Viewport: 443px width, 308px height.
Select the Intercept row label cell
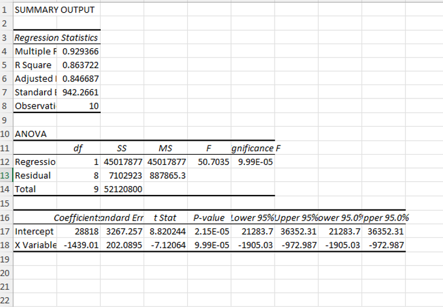coord(35,231)
